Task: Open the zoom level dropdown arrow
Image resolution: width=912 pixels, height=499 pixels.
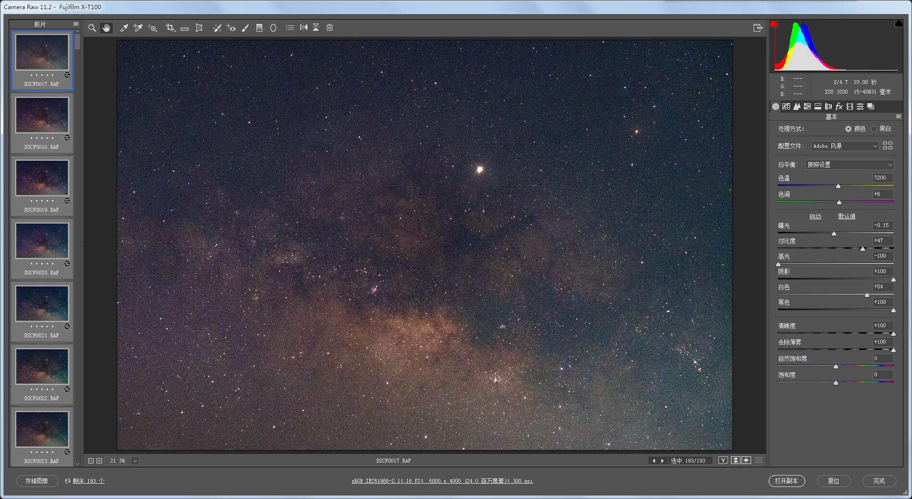Action: (135, 461)
